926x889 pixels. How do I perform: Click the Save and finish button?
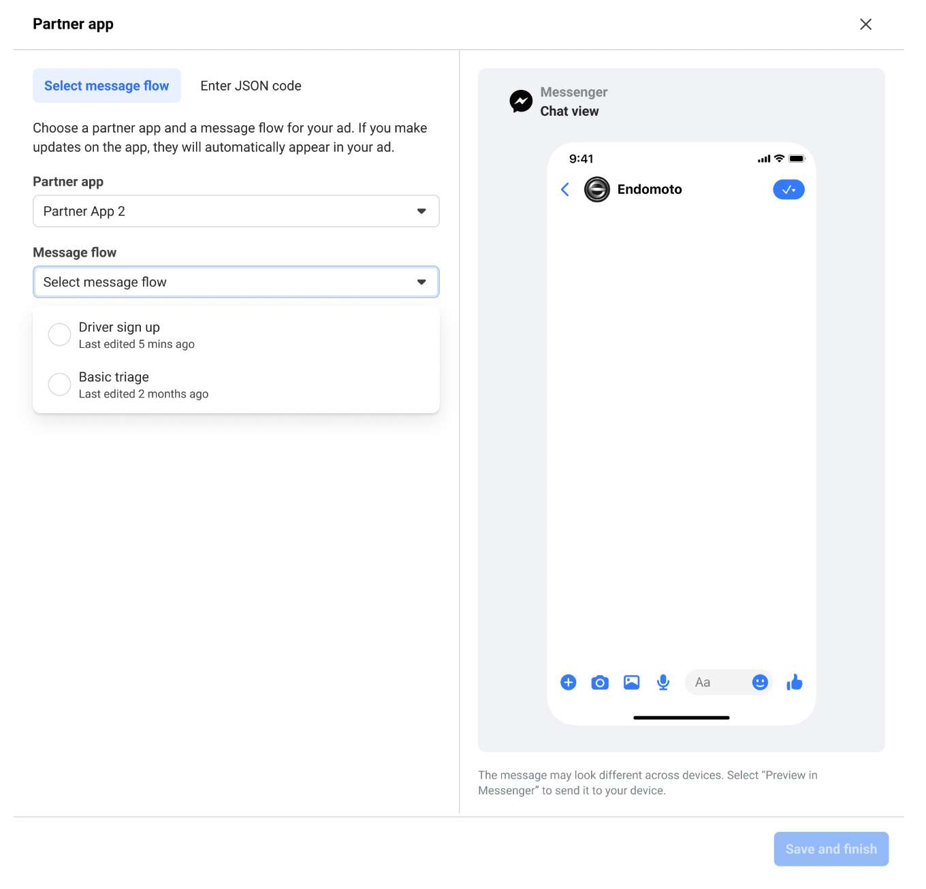831,849
